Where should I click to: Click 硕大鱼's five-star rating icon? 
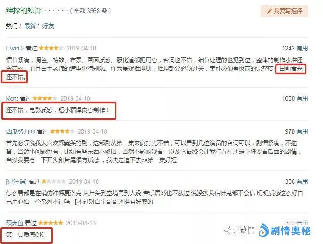(x=51, y=223)
